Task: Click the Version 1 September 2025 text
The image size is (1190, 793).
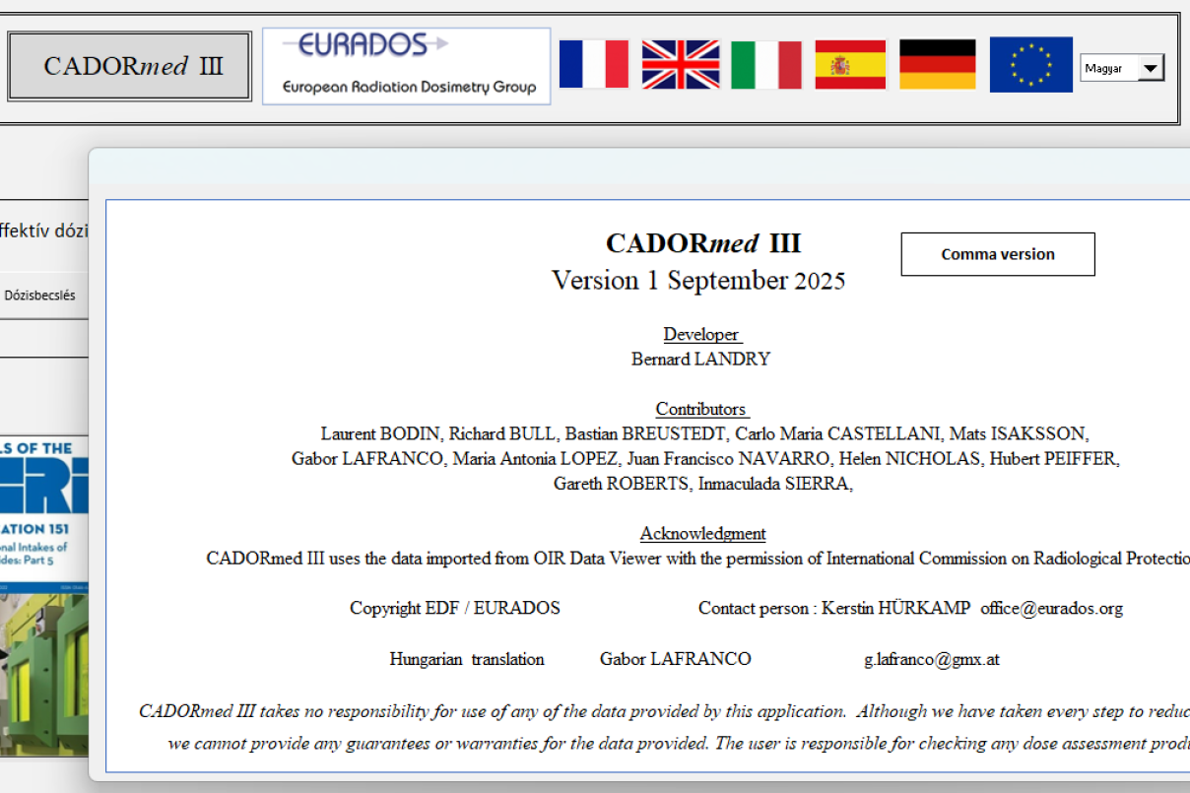Action: [x=698, y=281]
